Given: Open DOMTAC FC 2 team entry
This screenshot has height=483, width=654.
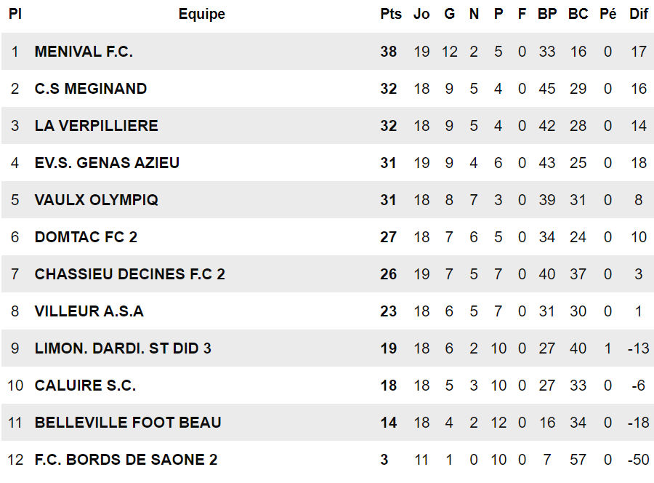Looking at the screenshot, I should pyautogui.click(x=86, y=236).
